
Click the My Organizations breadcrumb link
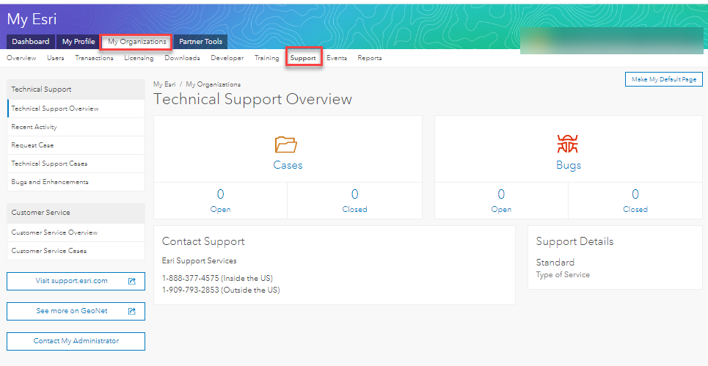tap(213, 84)
